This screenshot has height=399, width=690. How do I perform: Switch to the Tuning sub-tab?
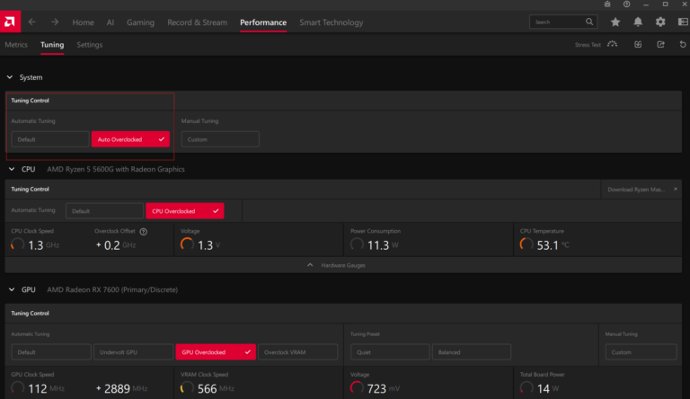point(52,44)
